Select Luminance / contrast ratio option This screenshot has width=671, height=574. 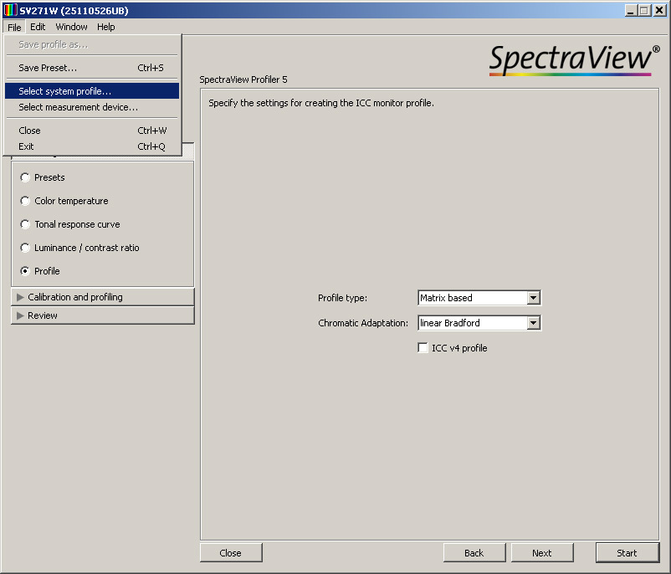click(x=25, y=248)
